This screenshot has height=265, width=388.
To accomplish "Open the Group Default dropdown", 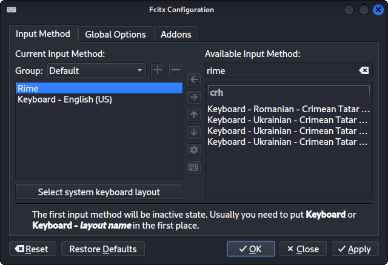I will (x=96, y=70).
